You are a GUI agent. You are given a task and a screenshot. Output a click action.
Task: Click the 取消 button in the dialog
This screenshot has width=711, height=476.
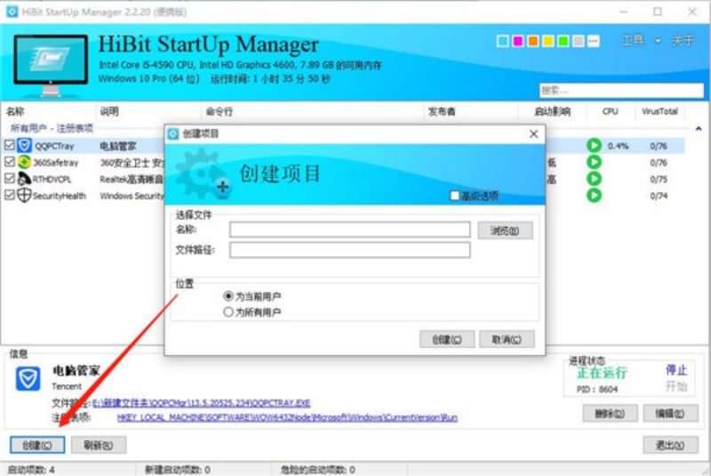[507, 339]
